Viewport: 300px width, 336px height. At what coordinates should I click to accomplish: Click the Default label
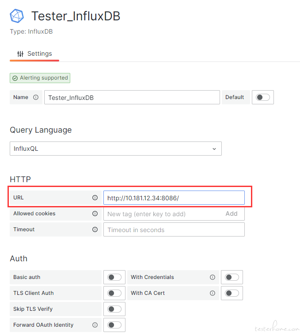pos(235,97)
